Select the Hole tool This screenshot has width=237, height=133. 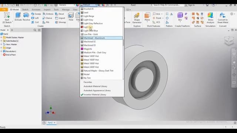tap(71, 17)
